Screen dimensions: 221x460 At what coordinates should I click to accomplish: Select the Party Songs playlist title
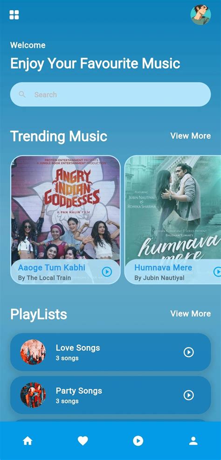pos(79,391)
